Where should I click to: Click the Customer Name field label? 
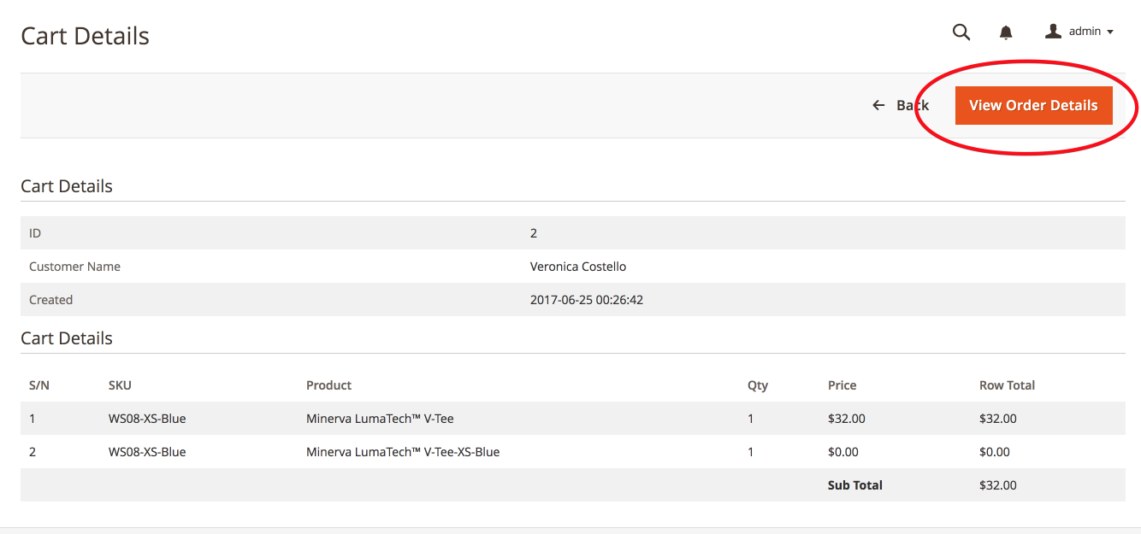tap(74, 267)
